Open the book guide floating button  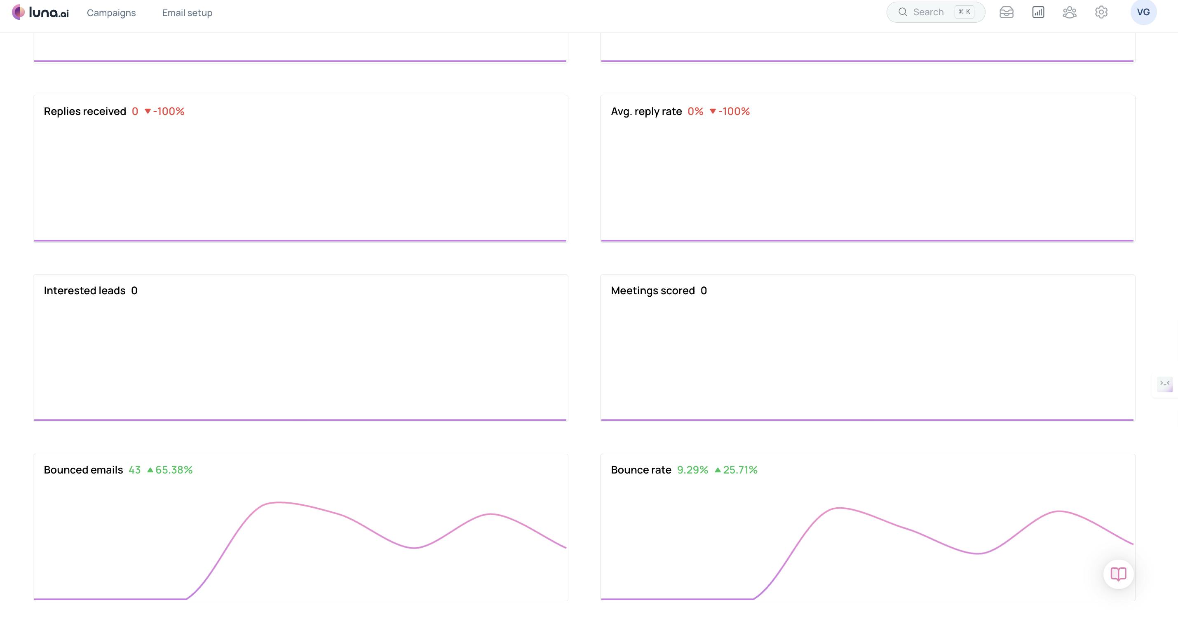click(x=1118, y=574)
